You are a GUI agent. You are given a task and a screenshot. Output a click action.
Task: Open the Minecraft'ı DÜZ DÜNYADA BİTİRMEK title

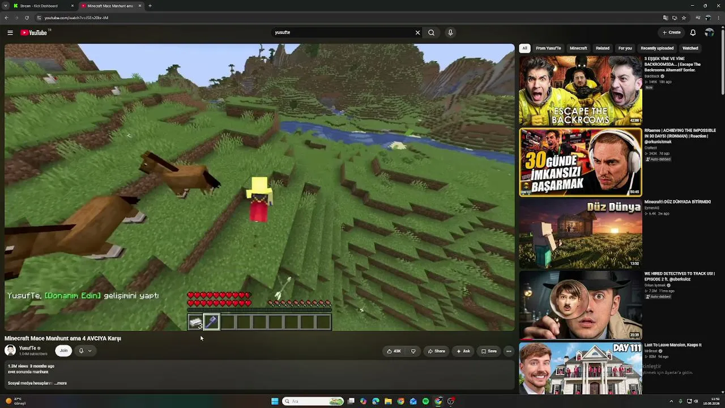coord(677,202)
